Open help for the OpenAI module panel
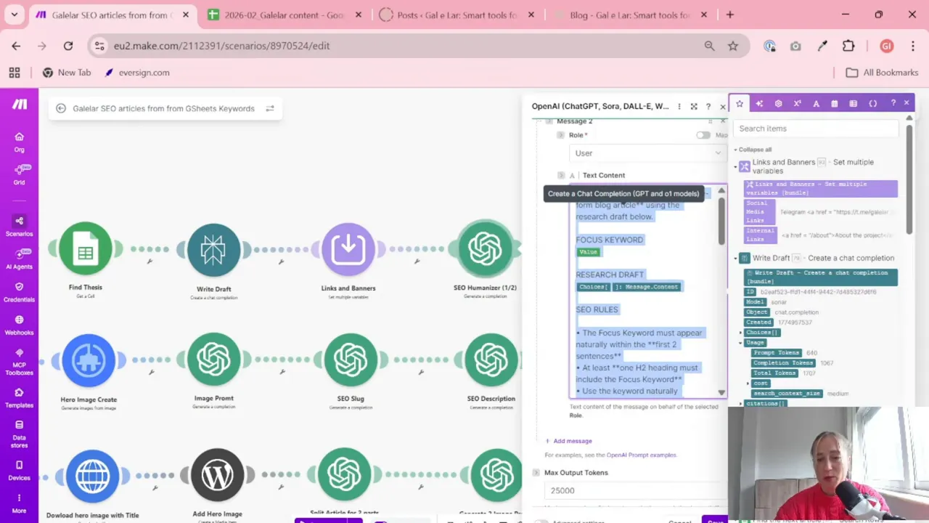This screenshot has height=523, width=929. (708, 106)
